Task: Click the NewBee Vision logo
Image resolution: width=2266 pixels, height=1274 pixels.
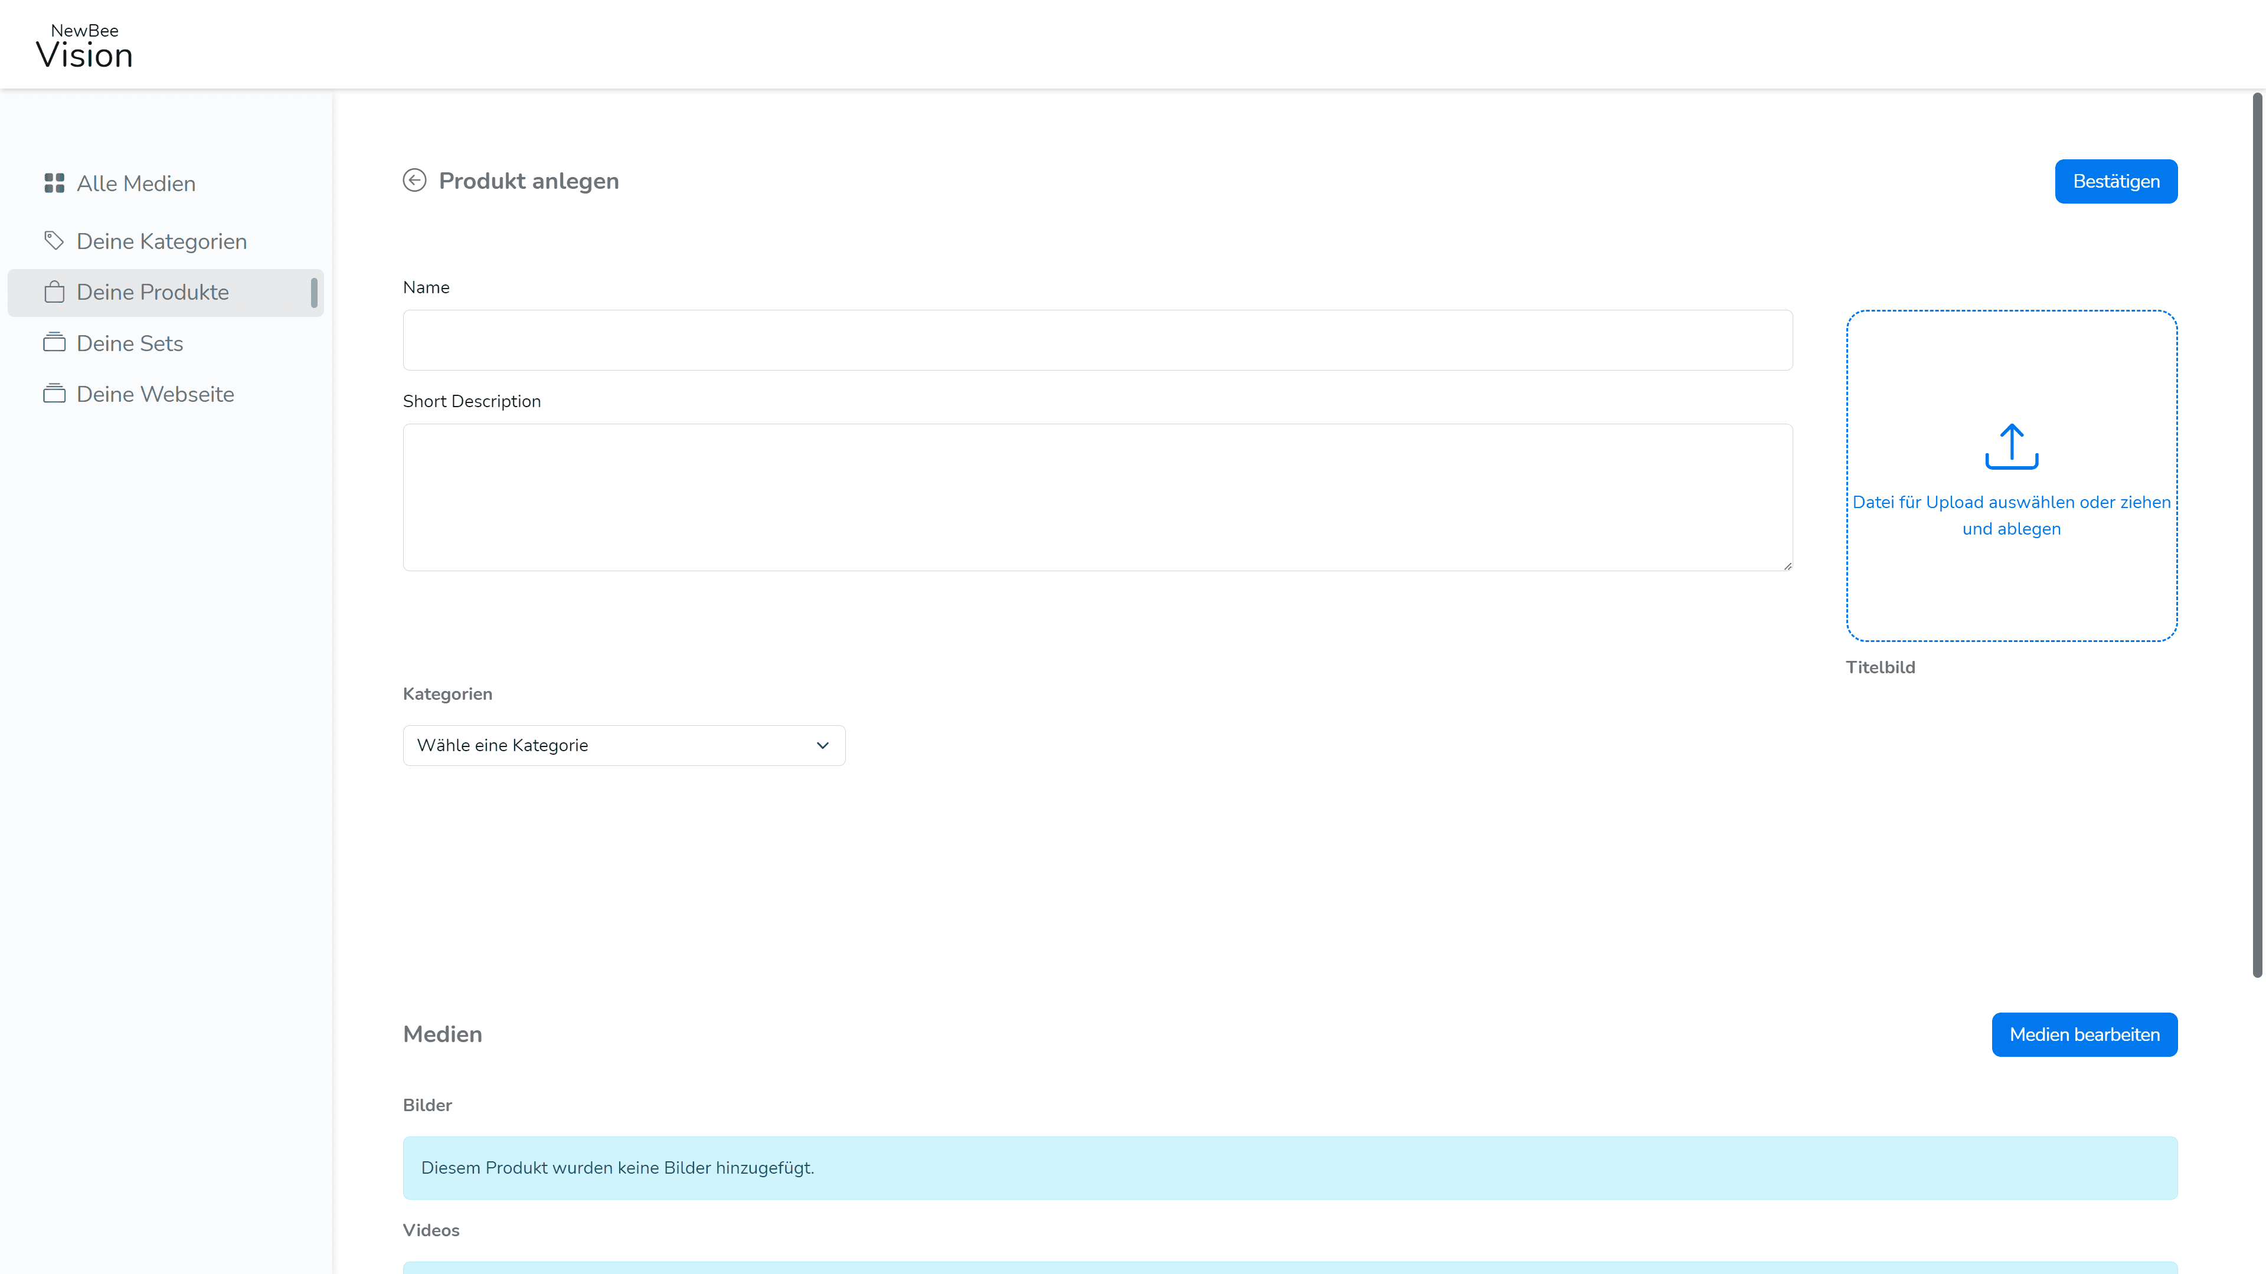Action: coord(84,44)
